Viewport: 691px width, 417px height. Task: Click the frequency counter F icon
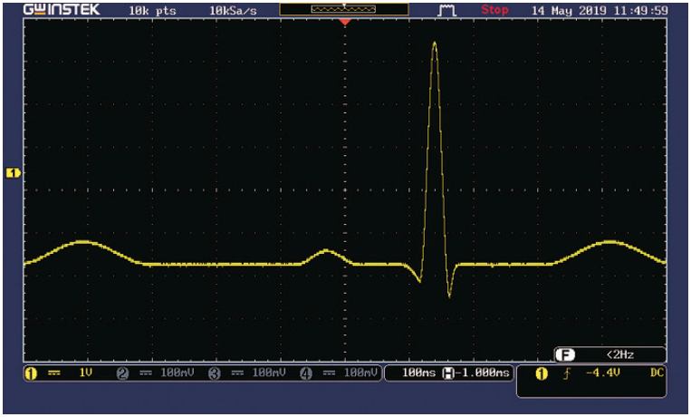(565, 354)
